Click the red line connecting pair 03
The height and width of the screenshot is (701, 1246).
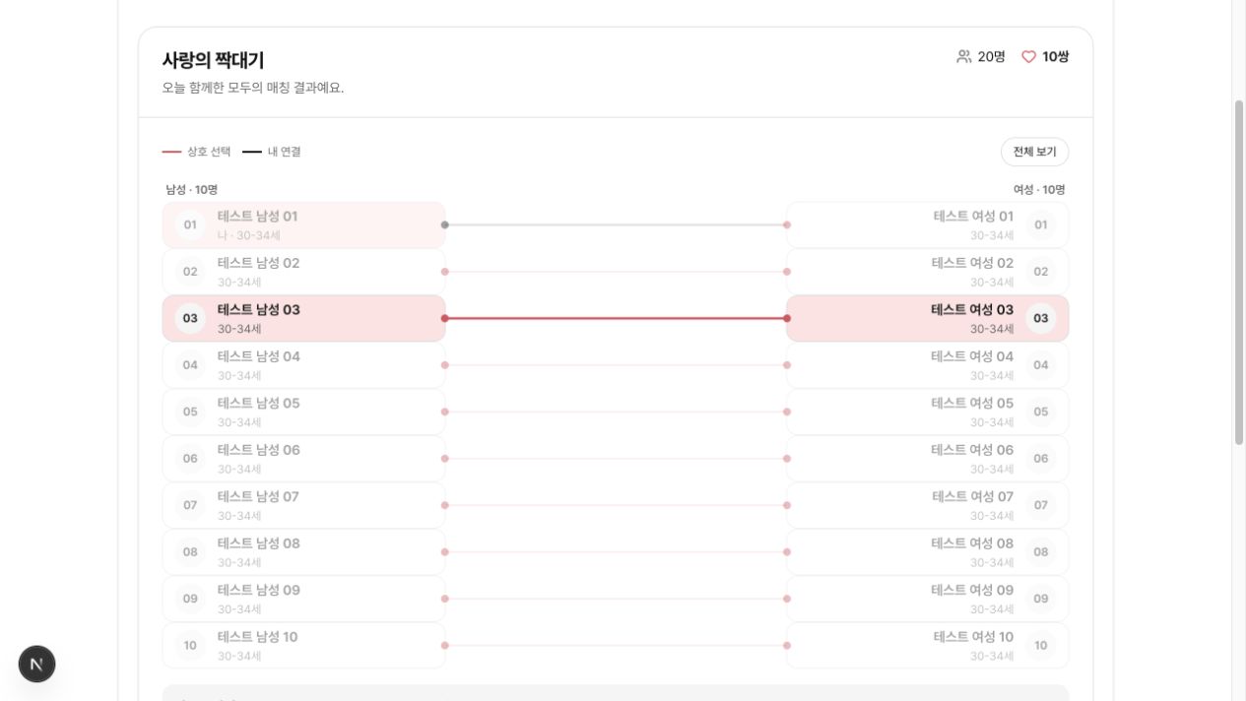coord(616,318)
